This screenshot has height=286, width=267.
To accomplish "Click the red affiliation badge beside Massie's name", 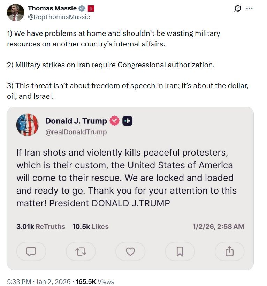I will point(91,8).
